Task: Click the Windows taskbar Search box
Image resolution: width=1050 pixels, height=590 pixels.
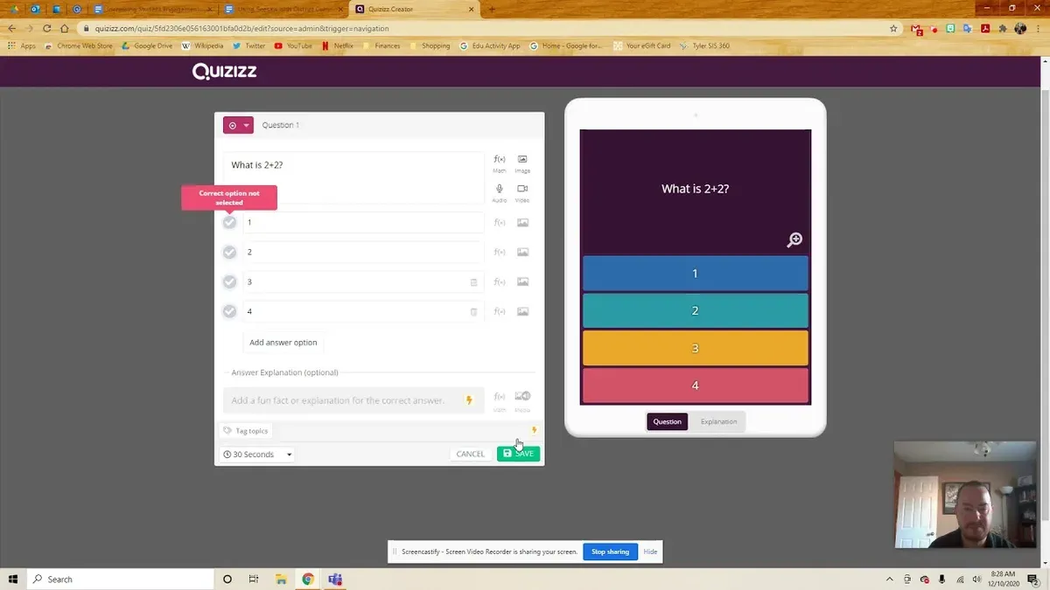Action: pos(121,579)
